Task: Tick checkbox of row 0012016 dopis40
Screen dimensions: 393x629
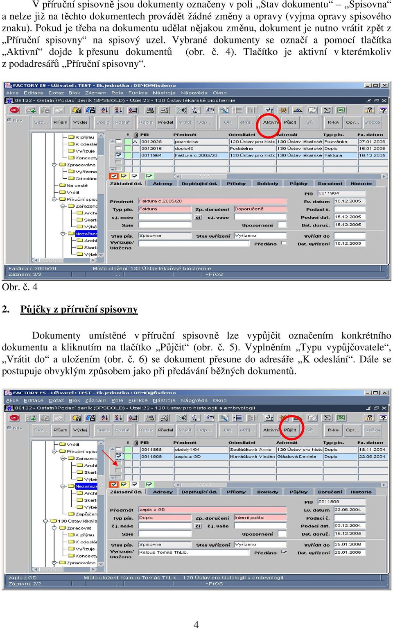Action: pos(118,148)
